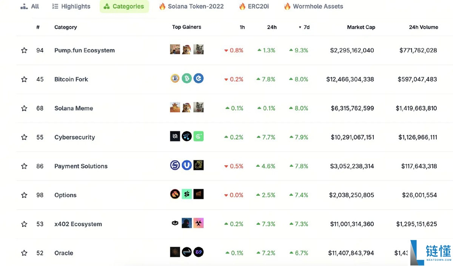Favorite the Pump.fun Ecosystem category star
This screenshot has width=453, height=266.
(x=24, y=51)
